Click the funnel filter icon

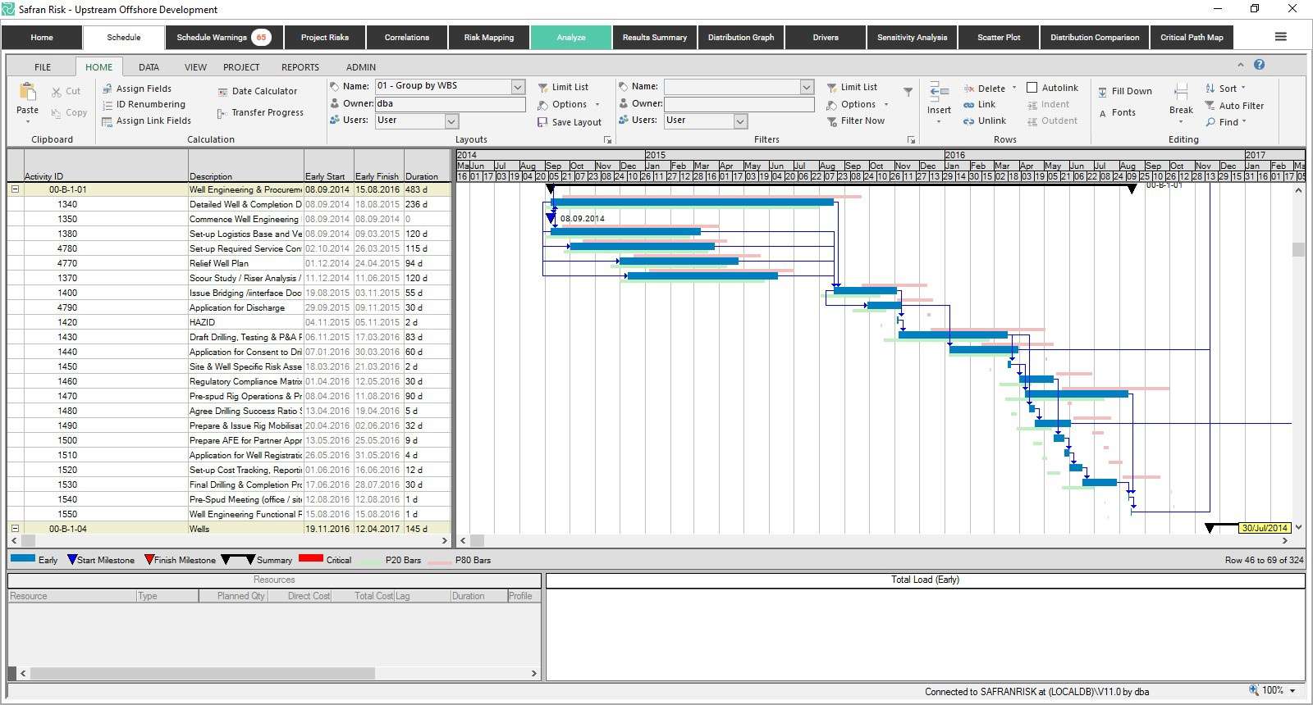(x=908, y=92)
